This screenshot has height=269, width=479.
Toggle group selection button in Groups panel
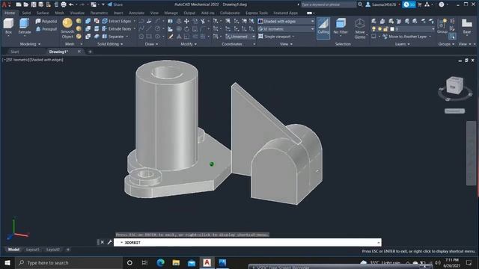pyautogui.click(x=452, y=37)
